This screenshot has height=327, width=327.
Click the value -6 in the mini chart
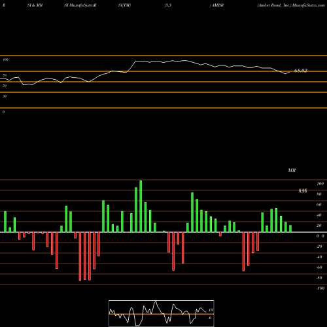tap(210, 318)
